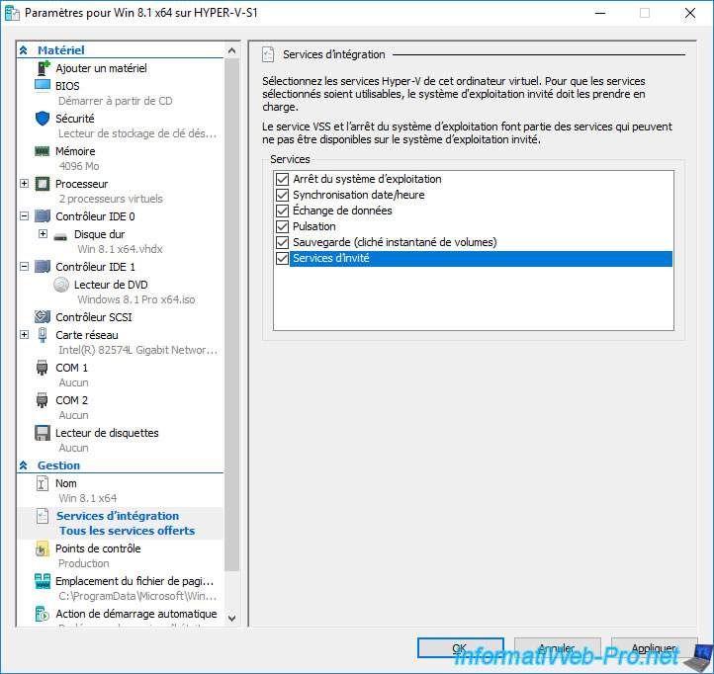The height and width of the screenshot is (674, 714).
Task: Select the Mémoire RAM icon
Action: (x=43, y=151)
